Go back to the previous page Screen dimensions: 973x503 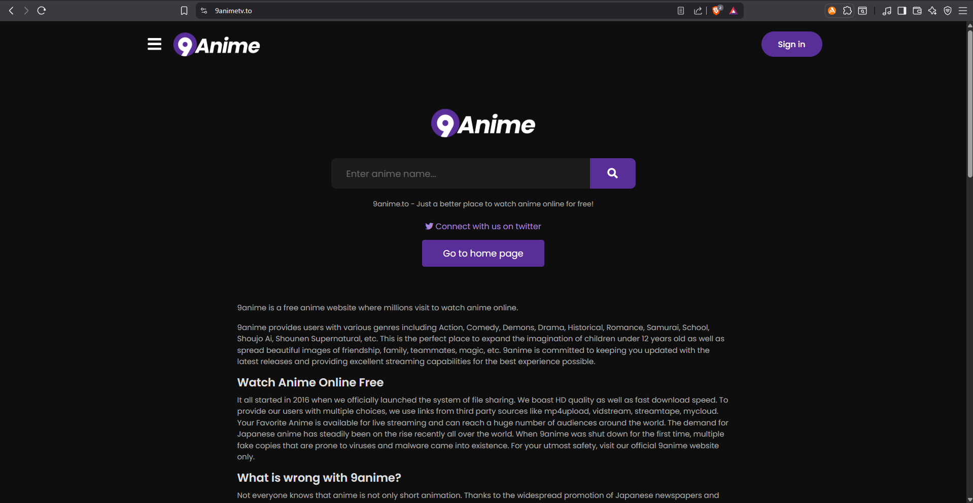pos(11,11)
